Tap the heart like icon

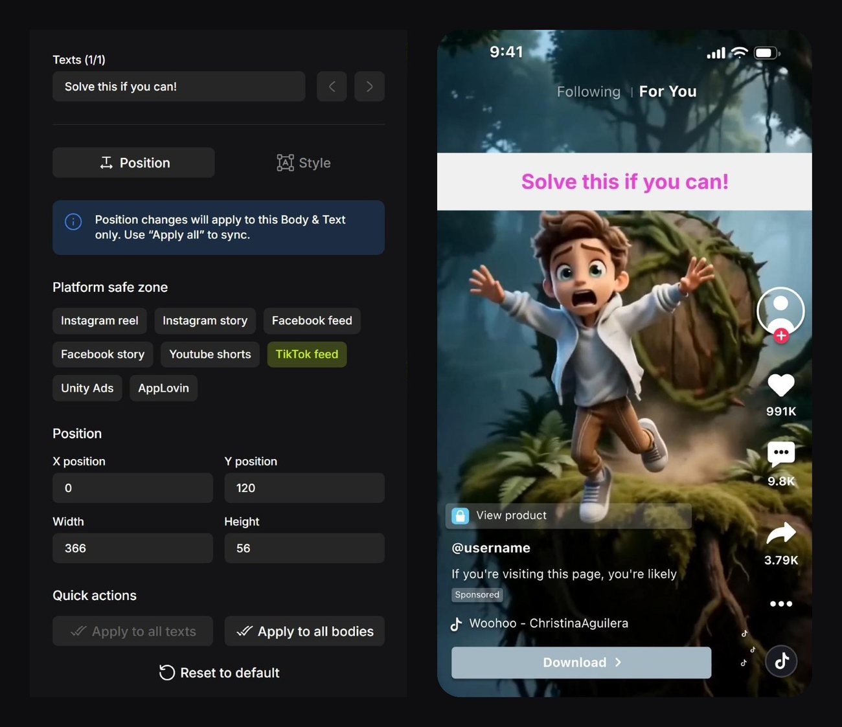pyautogui.click(x=781, y=385)
